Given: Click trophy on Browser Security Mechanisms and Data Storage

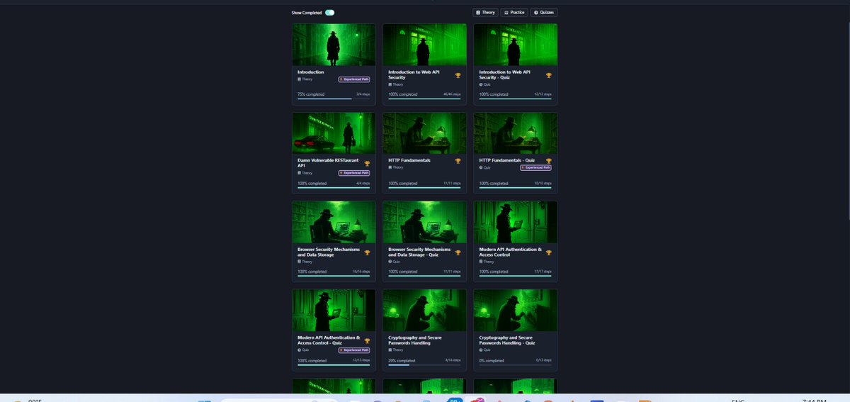Looking at the screenshot, I should click(367, 252).
